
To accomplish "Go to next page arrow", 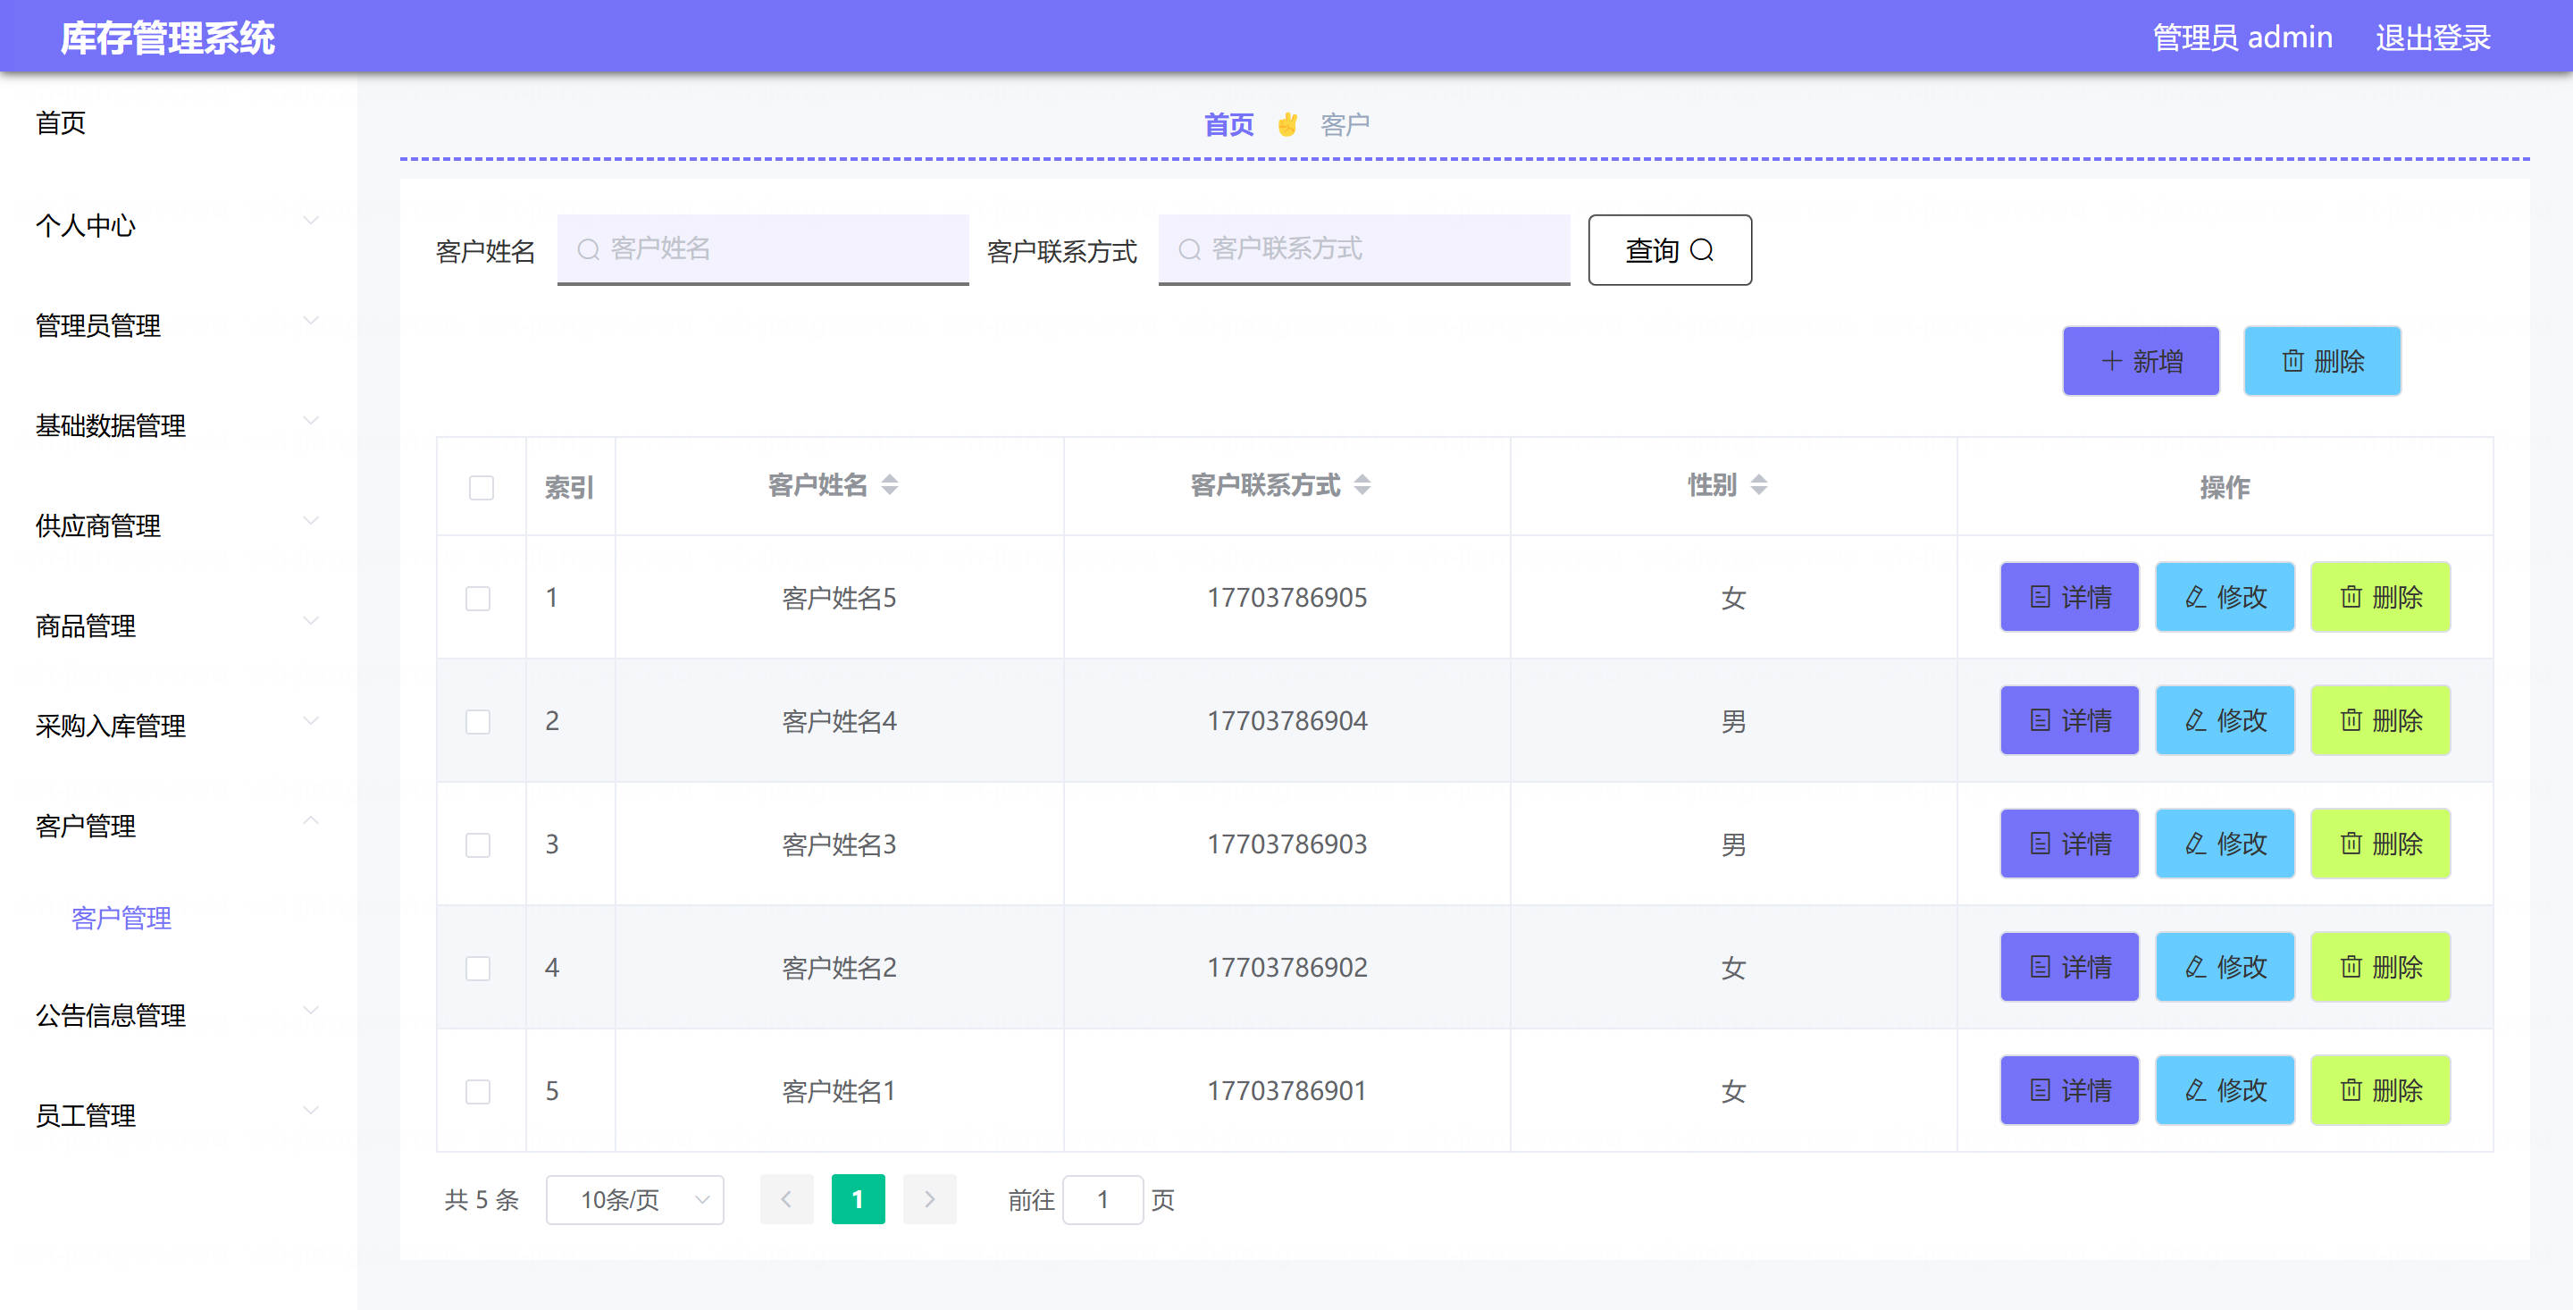I will [929, 1199].
